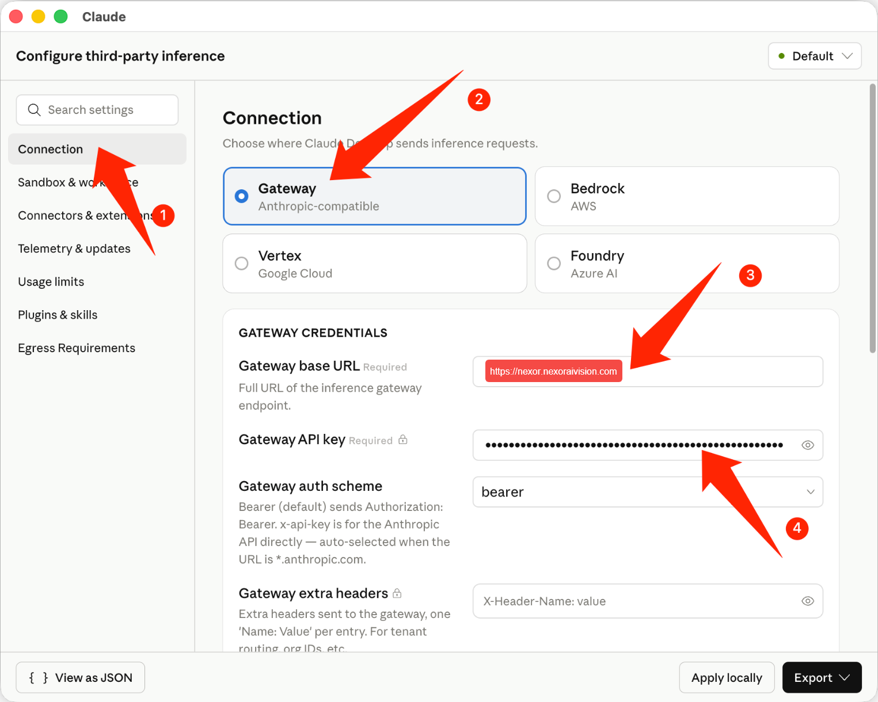Click the Apply locally button
The width and height of the screenshot is (878, 702).
point(727,678)
